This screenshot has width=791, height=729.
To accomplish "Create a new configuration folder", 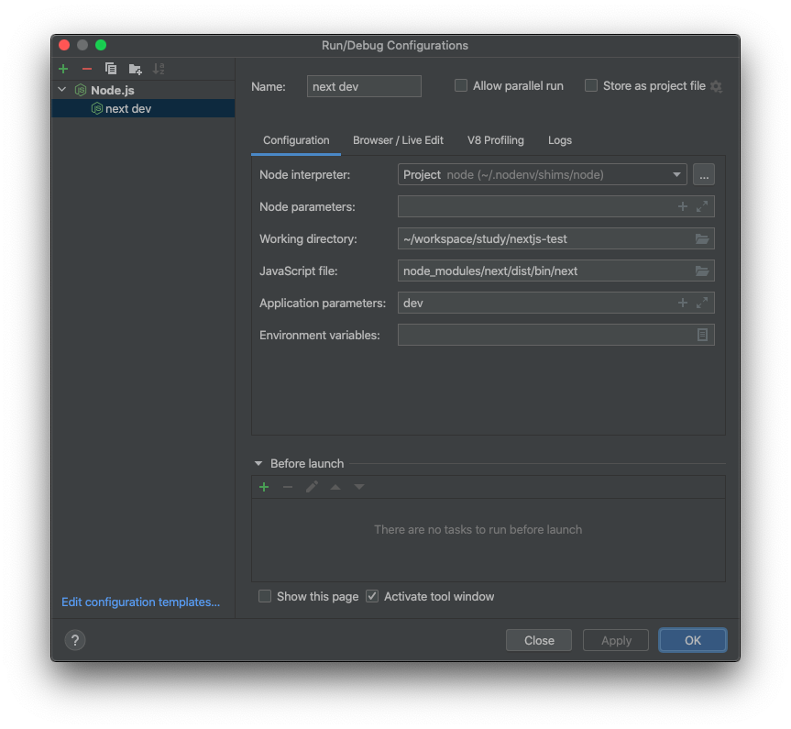I will pyautogui.click(x=134, y=69).
